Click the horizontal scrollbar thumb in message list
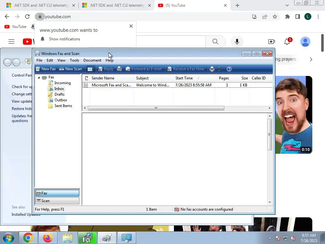The height and width of the screenshot is (244, 325). coord(156,108)
